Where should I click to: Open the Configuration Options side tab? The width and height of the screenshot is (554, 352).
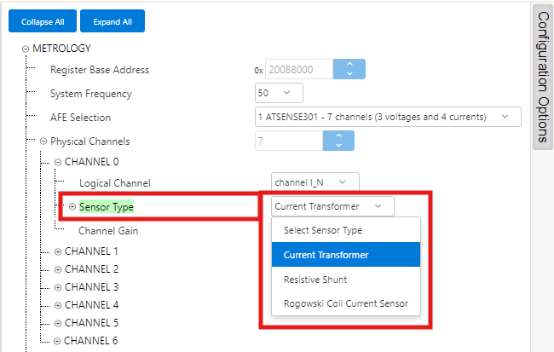tap(543, 77)
